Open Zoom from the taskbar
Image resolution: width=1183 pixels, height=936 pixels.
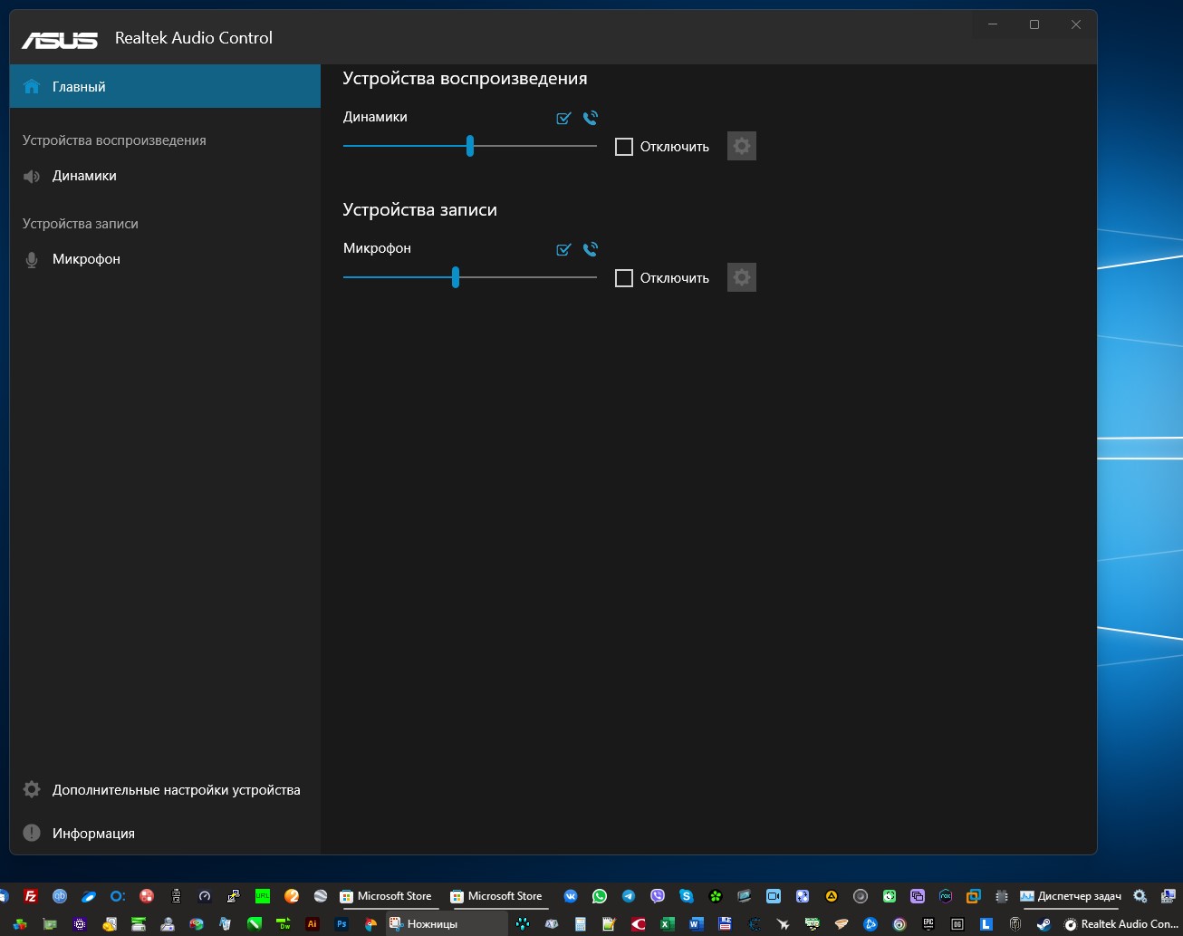774,896
